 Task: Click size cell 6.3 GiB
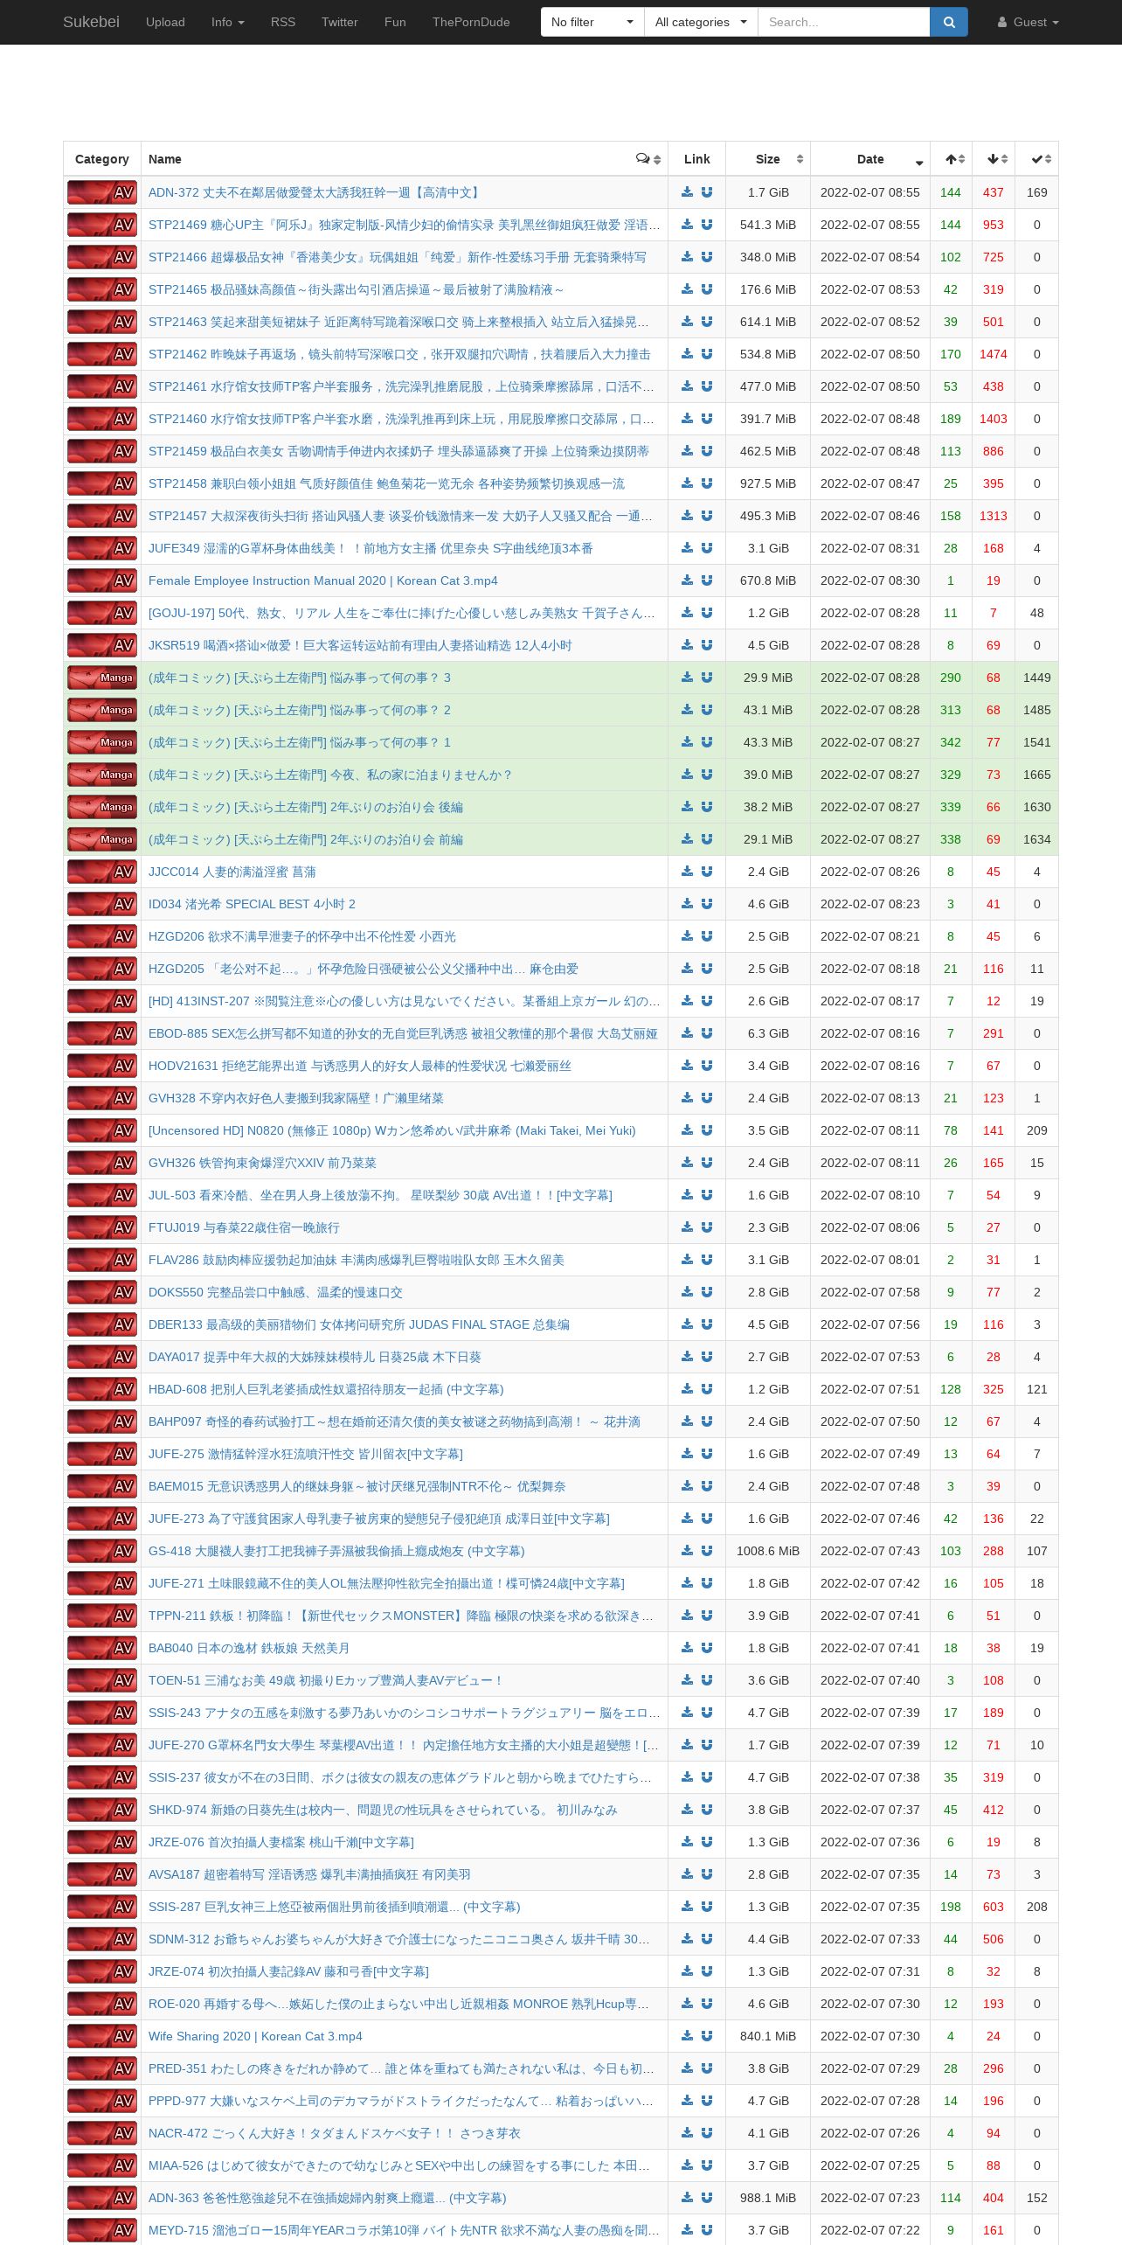coord(768,1033)
